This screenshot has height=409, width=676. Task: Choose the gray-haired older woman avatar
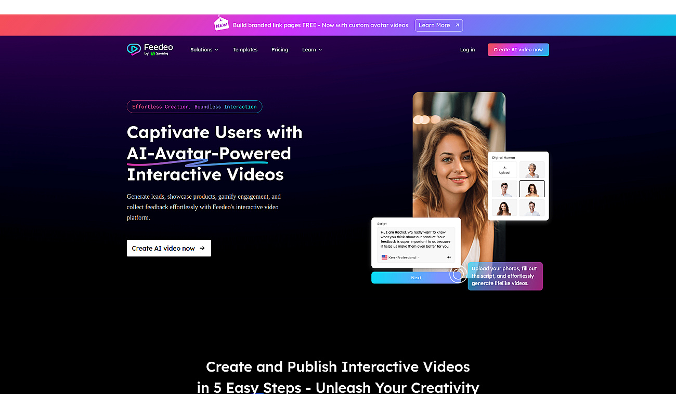[x=532, y=170]
